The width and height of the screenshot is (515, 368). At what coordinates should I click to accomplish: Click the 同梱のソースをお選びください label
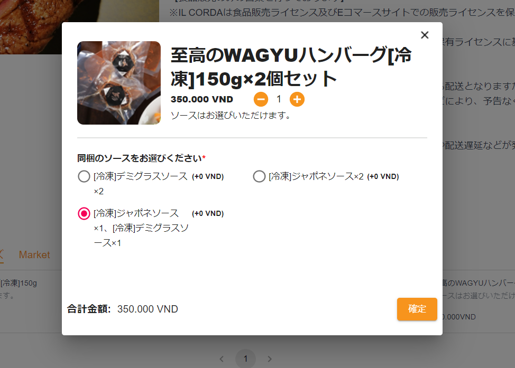(141, 158)
